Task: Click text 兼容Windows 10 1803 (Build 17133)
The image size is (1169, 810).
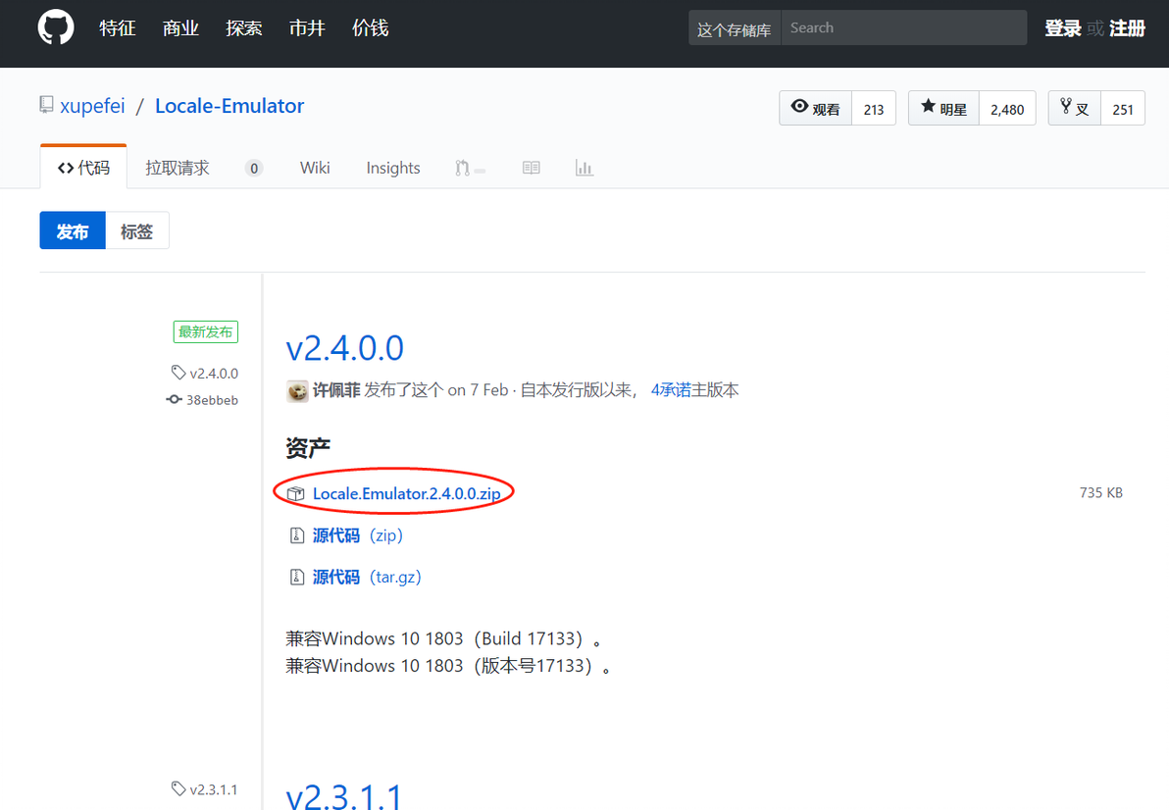Action: [444, 638]
